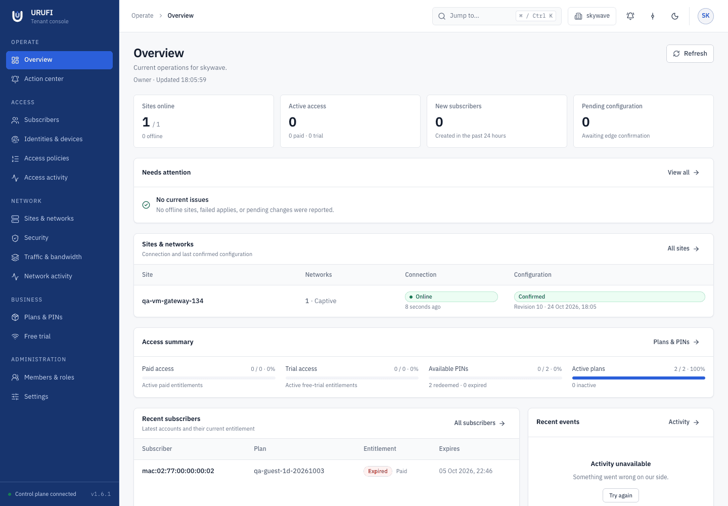This screenshot has width=728, height=506.
Task: Click the pin icon next to bell
Action: (x=653, y=16)
